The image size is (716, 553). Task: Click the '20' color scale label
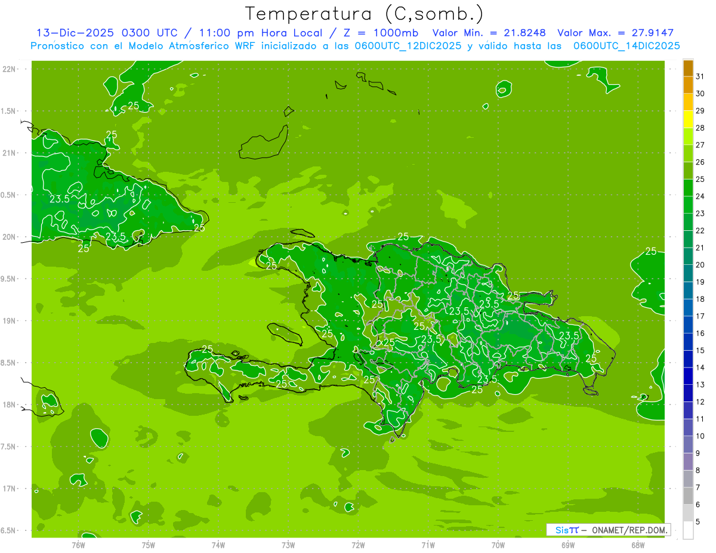pos(700,265)
